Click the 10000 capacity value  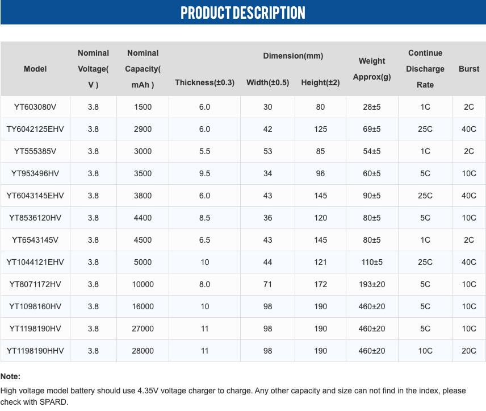coord(143,284)
